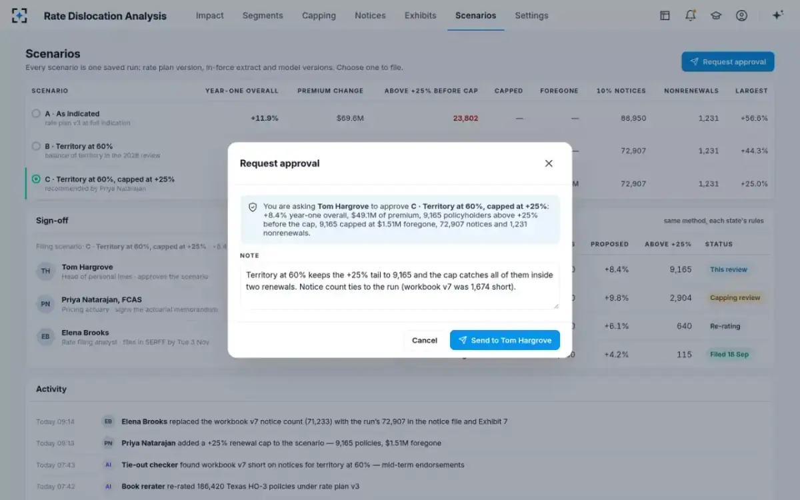
Task: Click Send to Tom Hargrove button
Action: point(505,340)
